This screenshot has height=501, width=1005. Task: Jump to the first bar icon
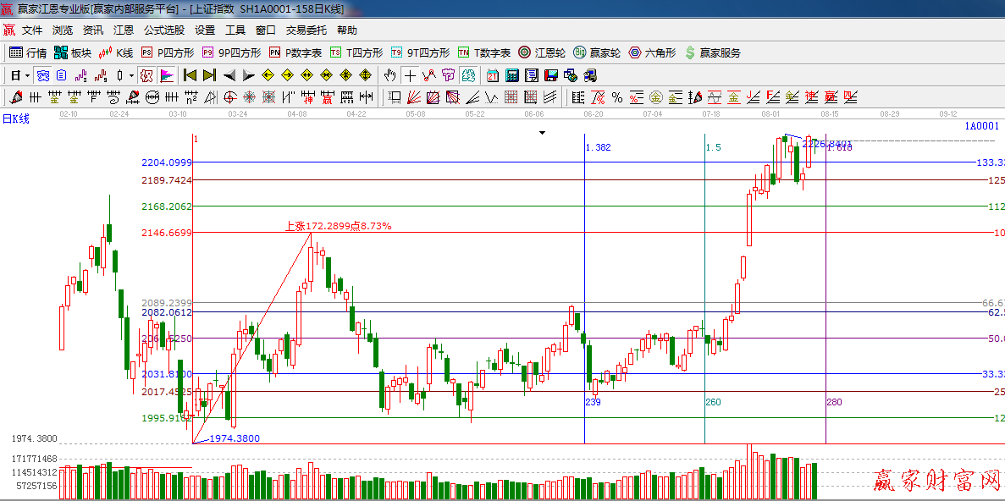[190, 75]
